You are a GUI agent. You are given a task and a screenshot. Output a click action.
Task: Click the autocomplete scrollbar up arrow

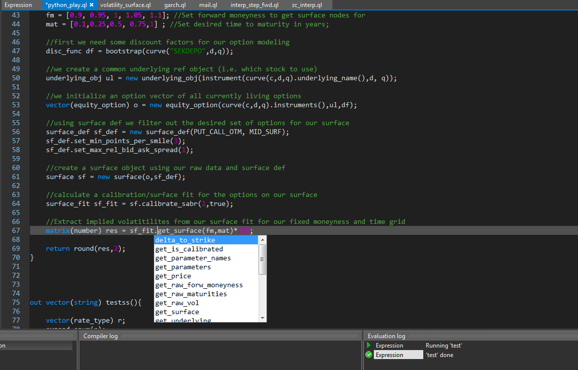[263, 240]
